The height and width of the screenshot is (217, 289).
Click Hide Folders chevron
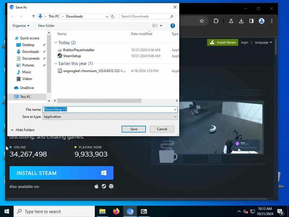12,130
